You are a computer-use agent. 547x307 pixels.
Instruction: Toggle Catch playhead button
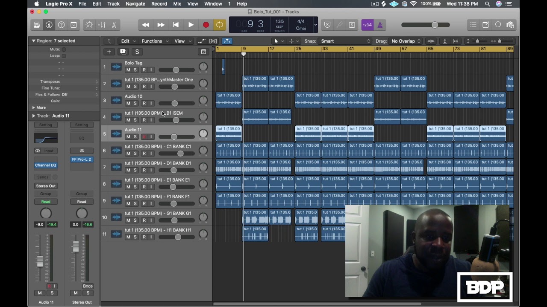coord(227,41)
